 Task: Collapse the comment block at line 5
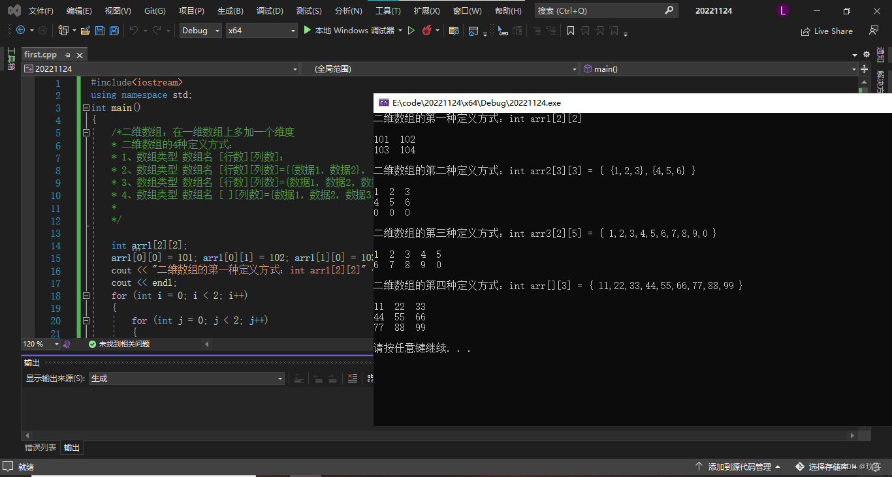[x=86, y=133]
